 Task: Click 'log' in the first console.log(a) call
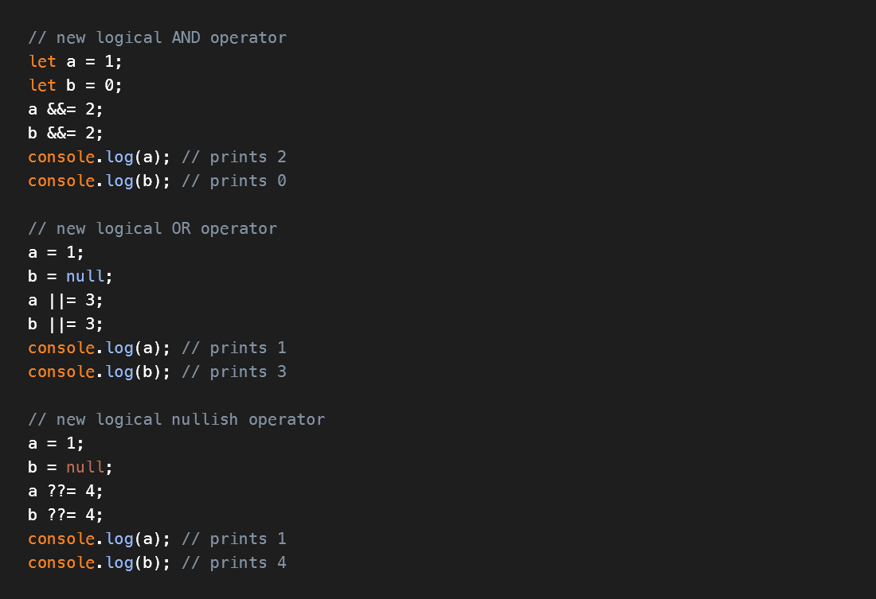point(119,158)
